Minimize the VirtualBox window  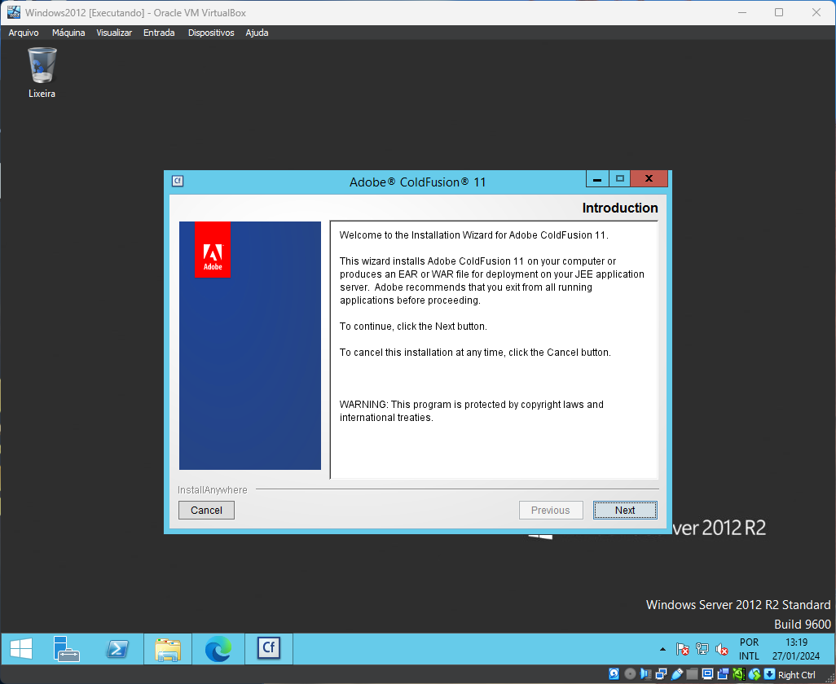point(742,12)
